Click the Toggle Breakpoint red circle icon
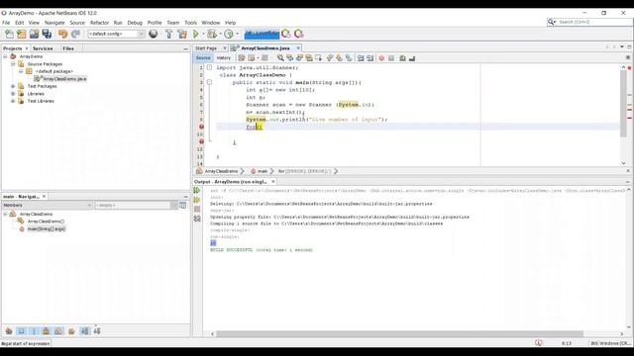The width and height of the screenshot is (634, 356). (381, 58)
